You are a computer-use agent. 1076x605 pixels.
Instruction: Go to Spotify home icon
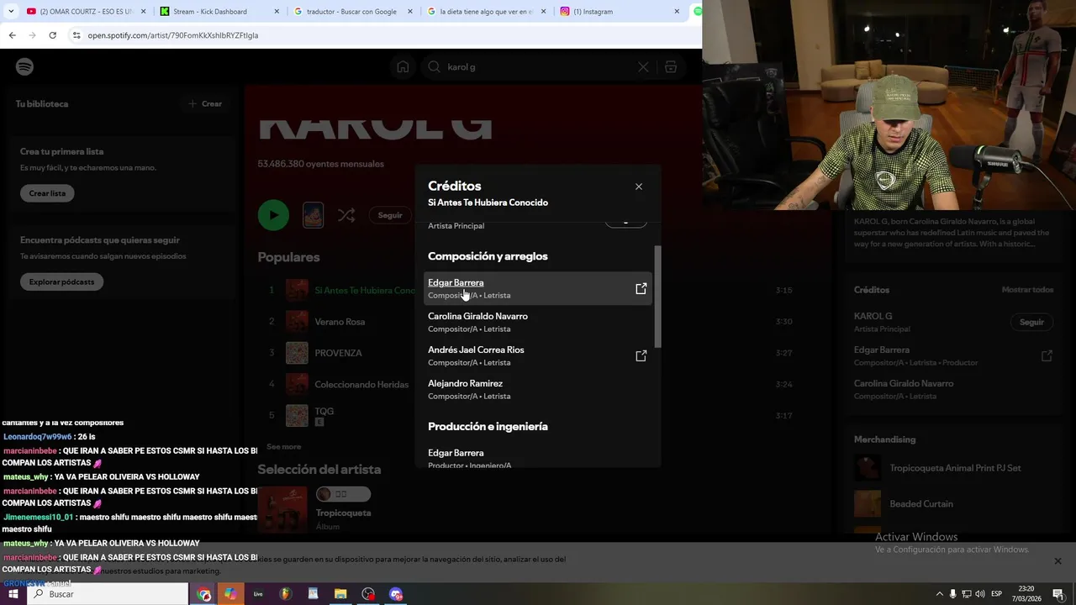click(403, 67)
